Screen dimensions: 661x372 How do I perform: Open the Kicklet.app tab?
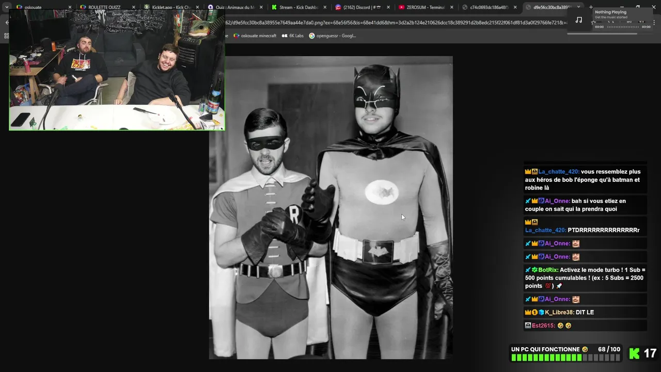click(171, 7)
